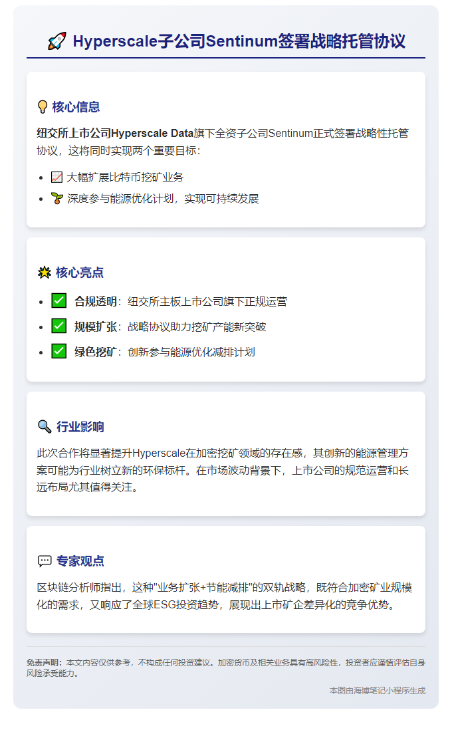Click the 核心亮点 heading
Image resolution: width=452 pixels, height=730 pixels.
tap(80, 273)
